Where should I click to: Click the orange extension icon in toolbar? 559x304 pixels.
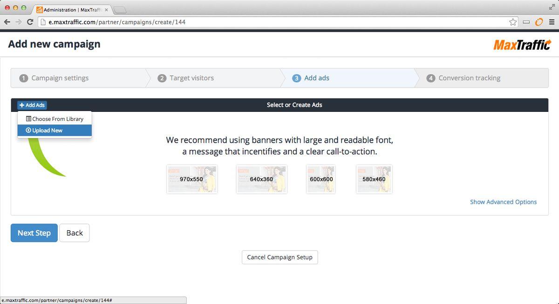coord(539,22)
